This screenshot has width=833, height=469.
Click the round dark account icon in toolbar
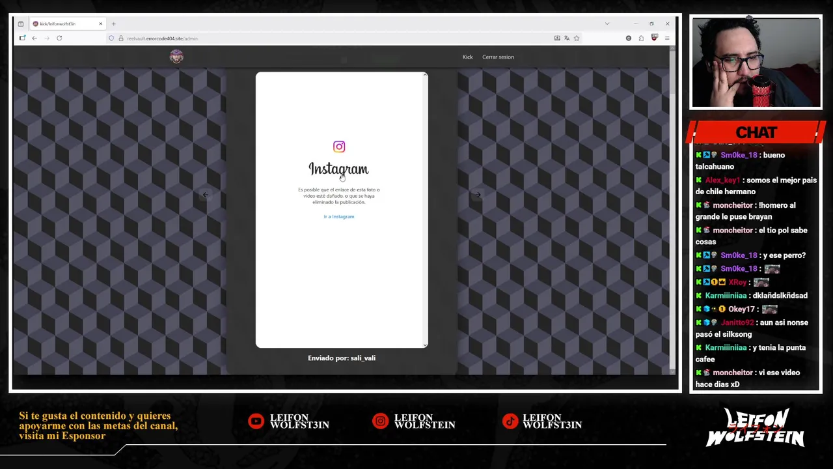629,38
